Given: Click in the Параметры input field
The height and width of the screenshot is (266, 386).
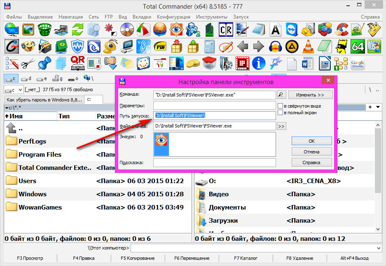Looking at the screenshot, I should point(214,106).
